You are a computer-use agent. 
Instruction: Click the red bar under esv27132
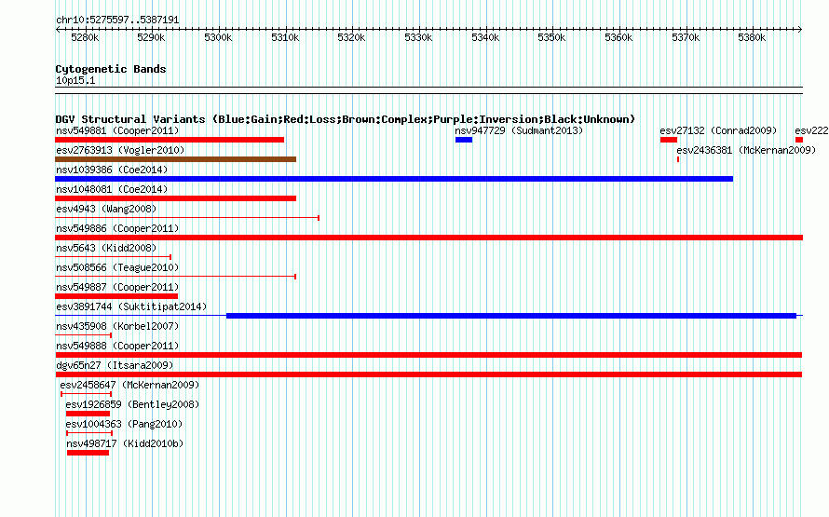[x=669, y=140]
